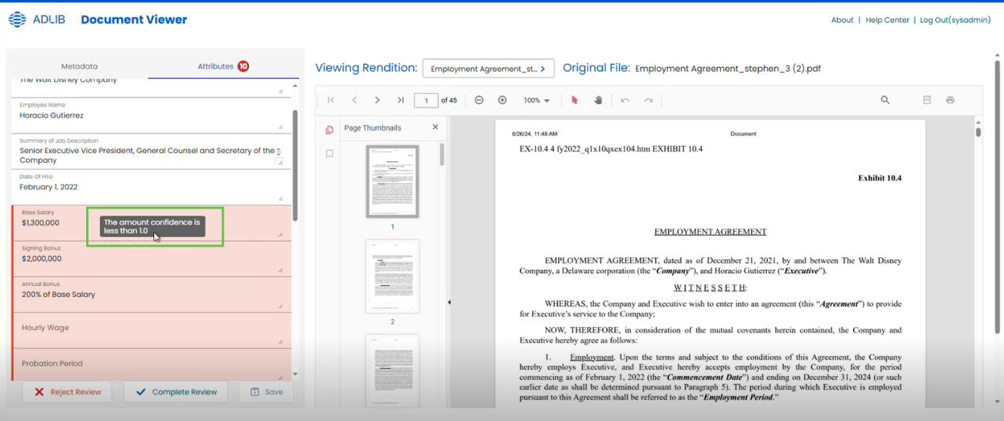Edit the Base Salary field
The width and height of the screenshot is (1004, 421).
point(152,223)
